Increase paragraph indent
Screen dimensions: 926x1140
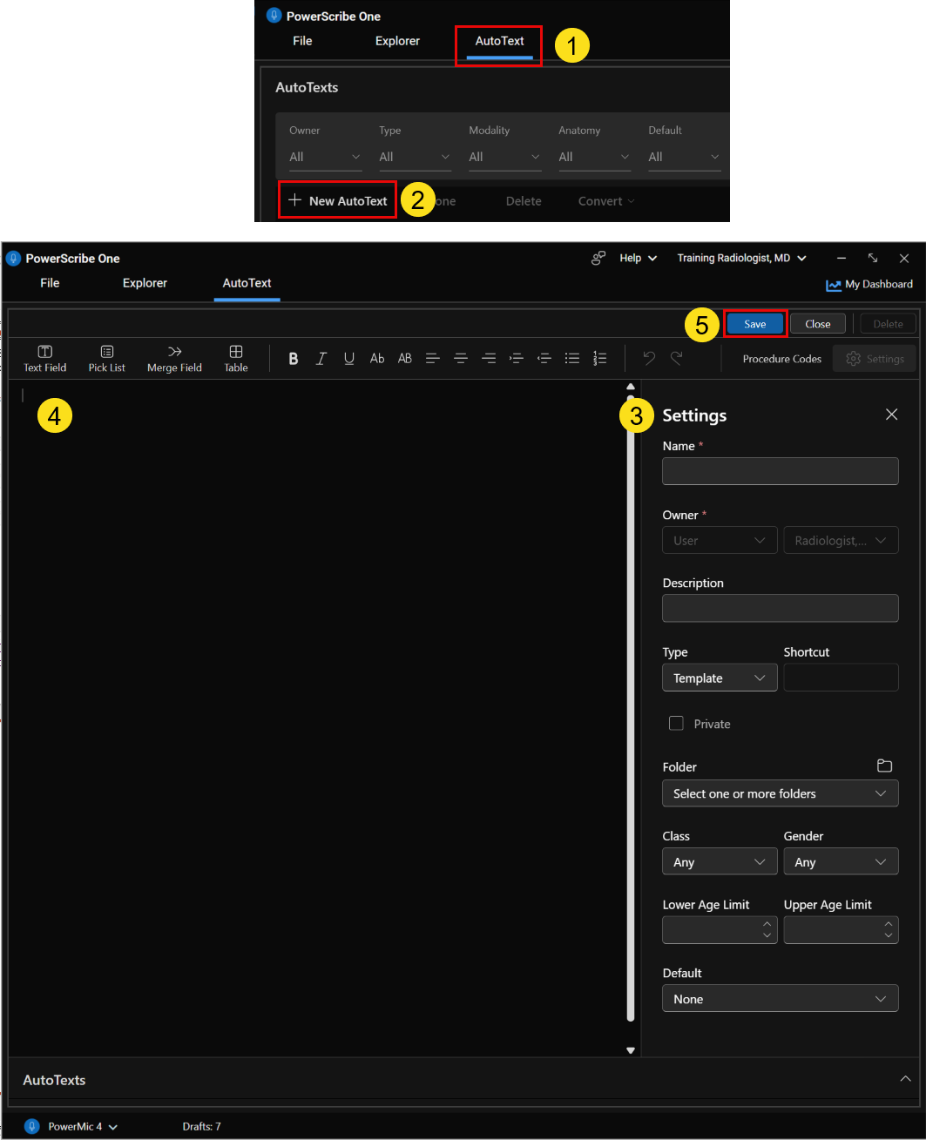coord(517,359)
